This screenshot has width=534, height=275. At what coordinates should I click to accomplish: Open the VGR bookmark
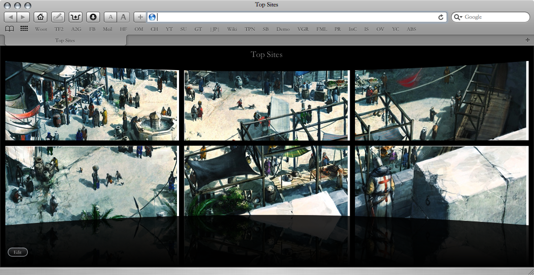click(x=303, y=29)
